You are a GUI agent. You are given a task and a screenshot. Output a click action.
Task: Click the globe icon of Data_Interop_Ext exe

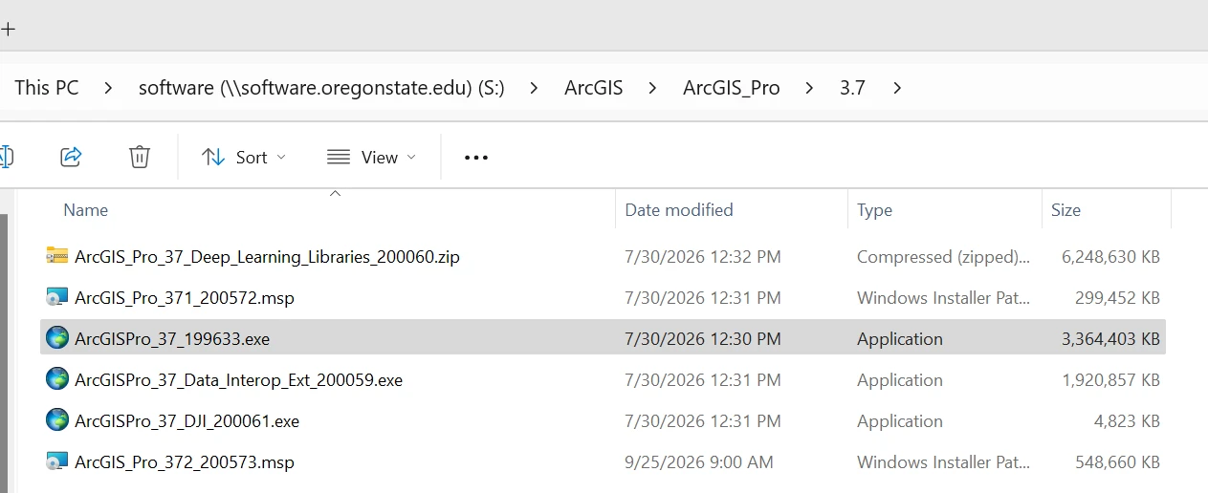tap(57, 379)
